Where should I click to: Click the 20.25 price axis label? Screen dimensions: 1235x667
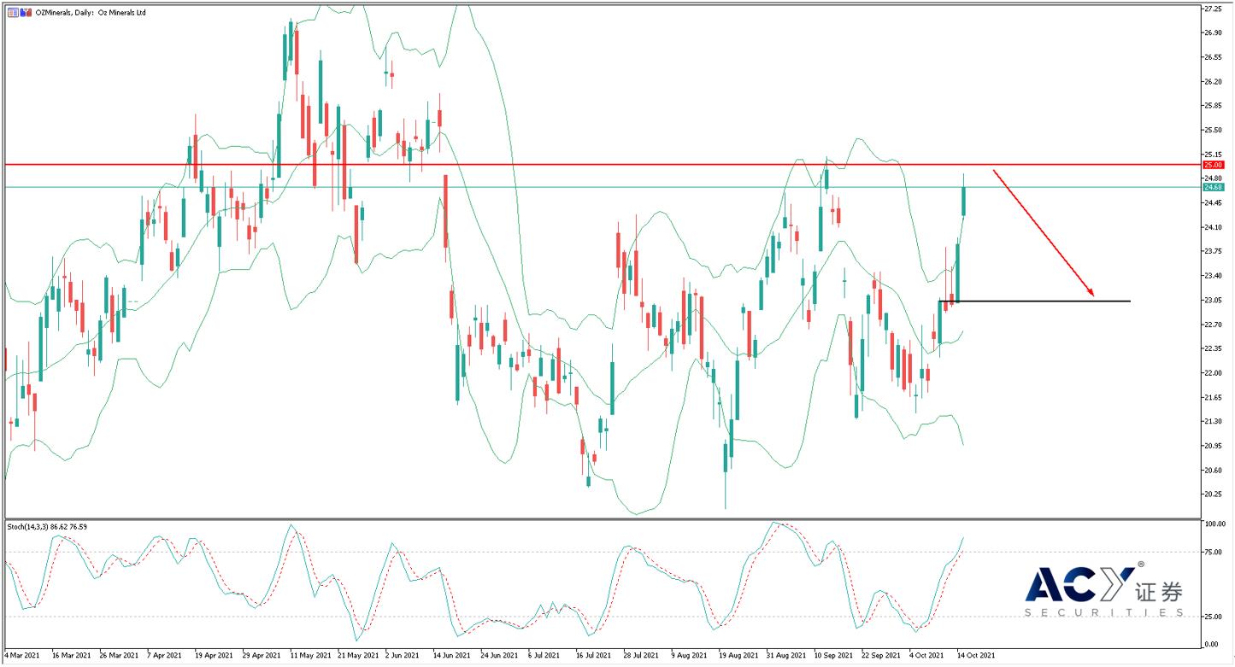pos(1213,494)
